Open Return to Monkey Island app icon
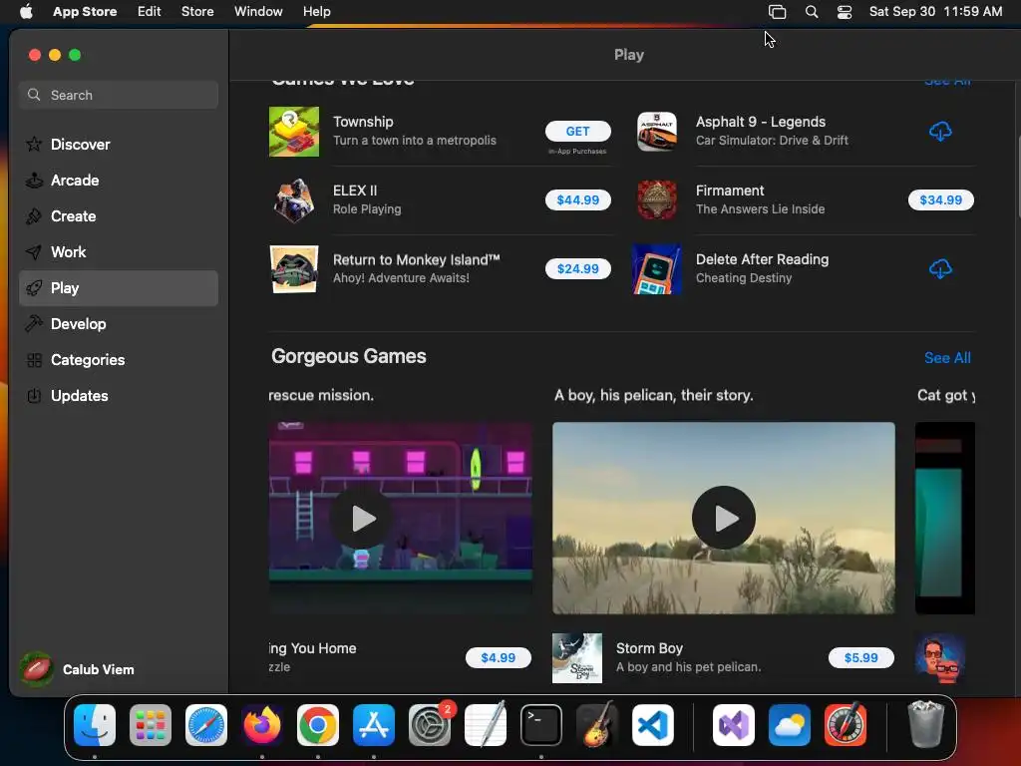Screen dimensions: 1021x766 click(x=294, y=269)
